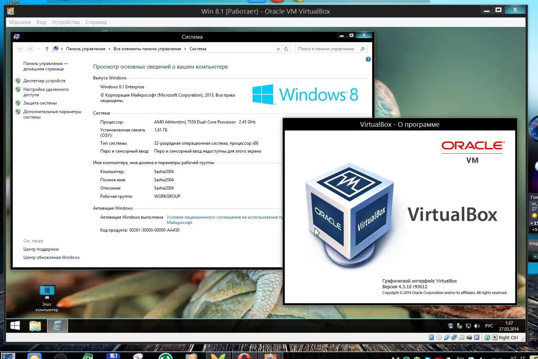
Task: Open Панель управления — домашняя страница link
Action: tap(45, 66)
